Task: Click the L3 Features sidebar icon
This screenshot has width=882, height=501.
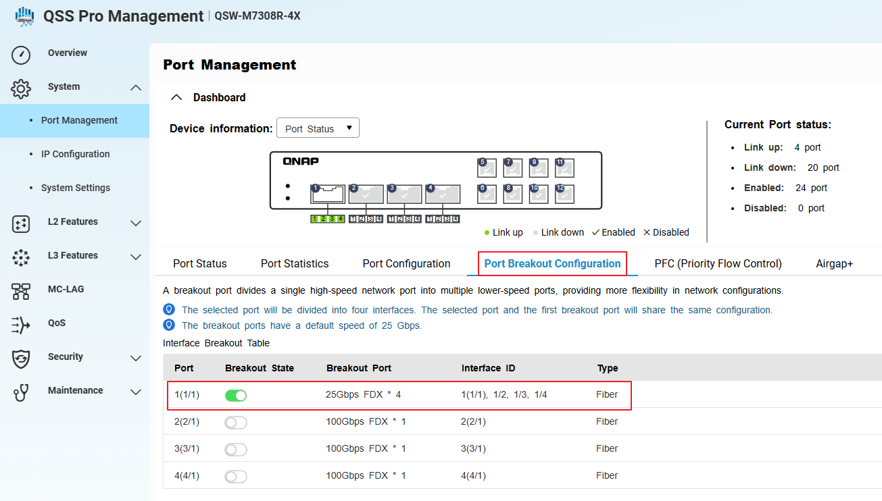Action: point(22,257)
